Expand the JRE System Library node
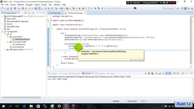Image resolution: width=194 pixels, height=109 pixels. pyautogui.click(x=5, y=50)
